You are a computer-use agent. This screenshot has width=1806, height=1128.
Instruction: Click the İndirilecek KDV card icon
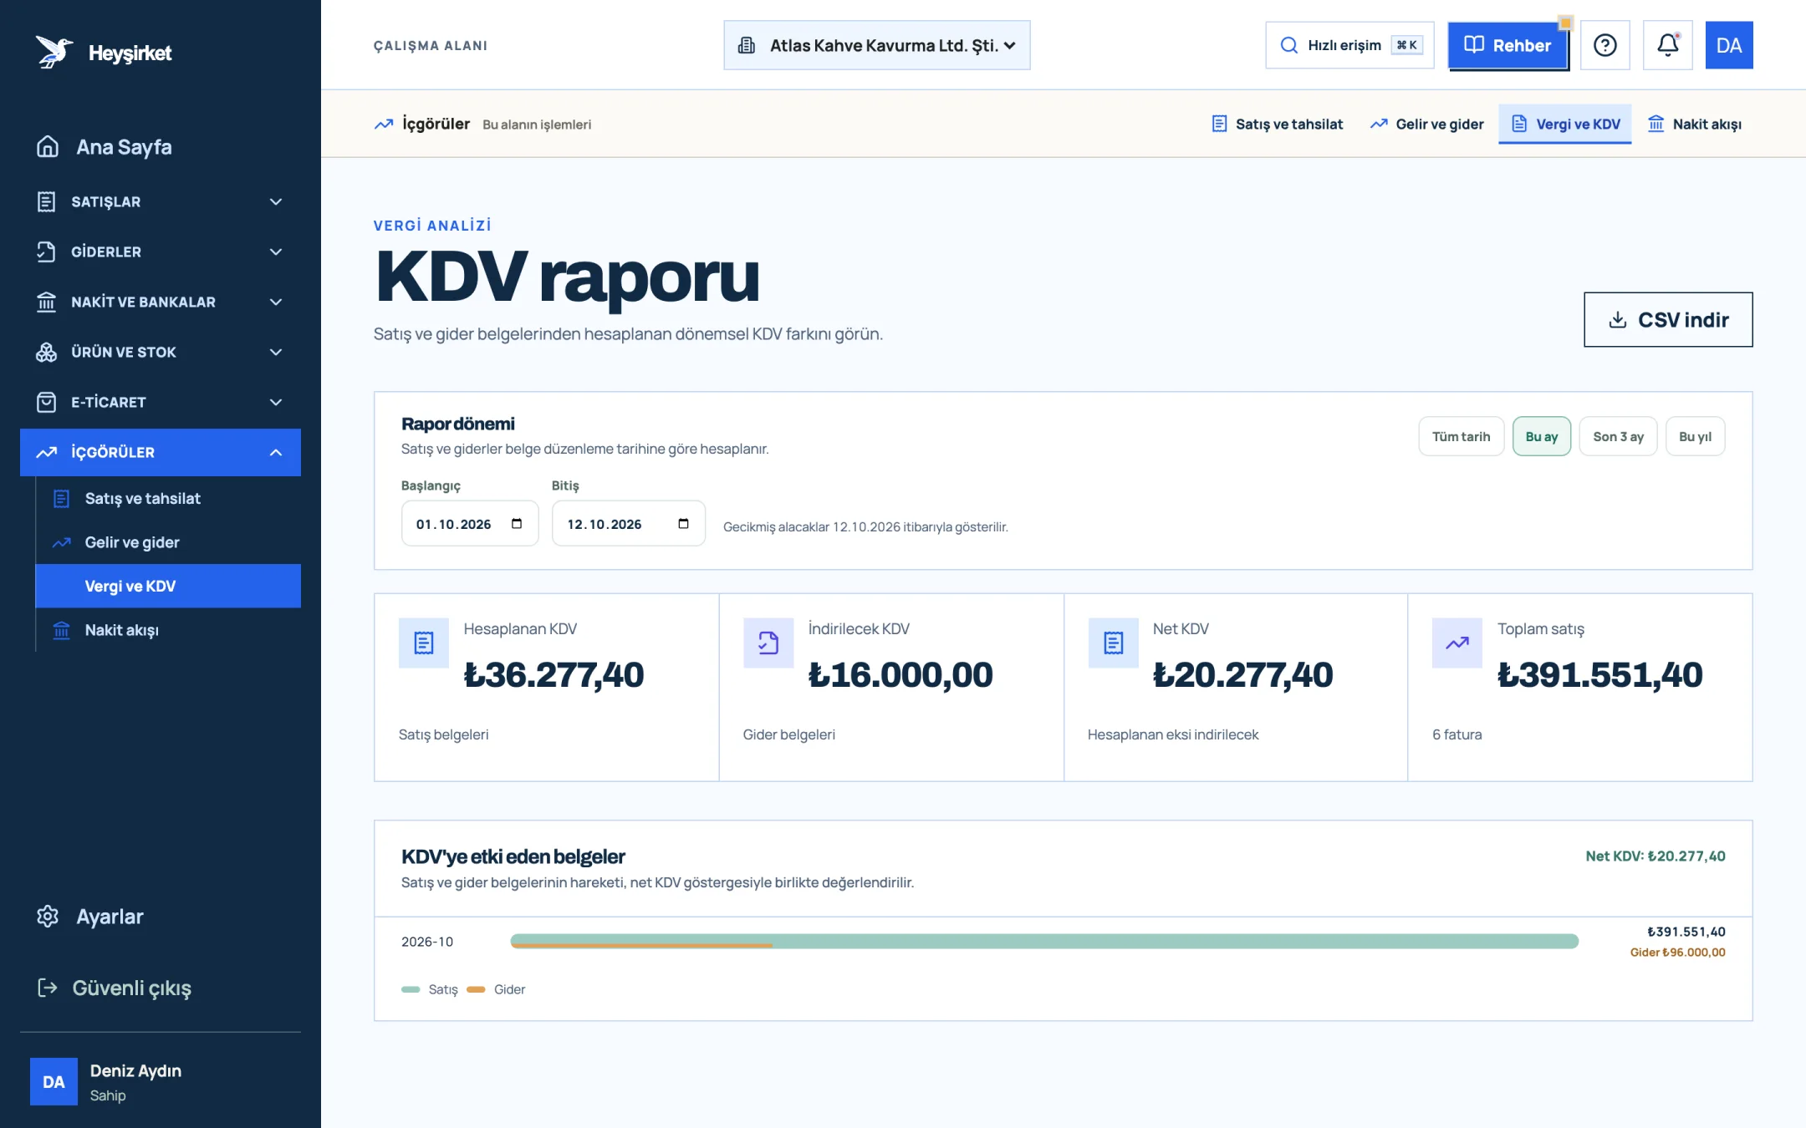[x=768, y=643]
